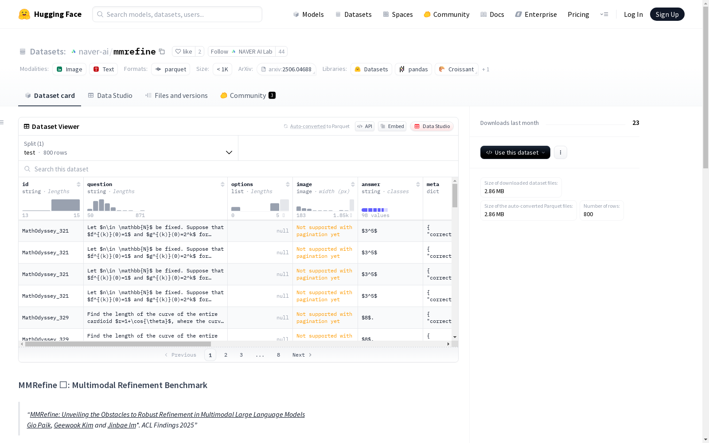This screenshot has width=709, height=443.
Task: Open the Text modality tag
Action: 104,69
